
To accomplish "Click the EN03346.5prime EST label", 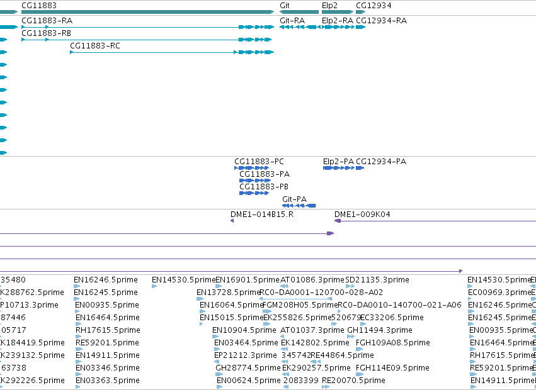I will click(108, 368).
